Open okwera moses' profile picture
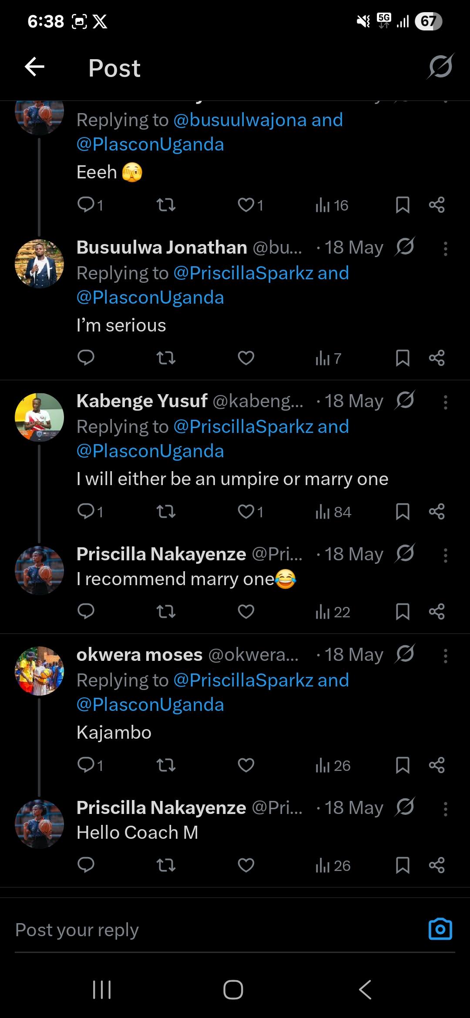 click(39, 670)
